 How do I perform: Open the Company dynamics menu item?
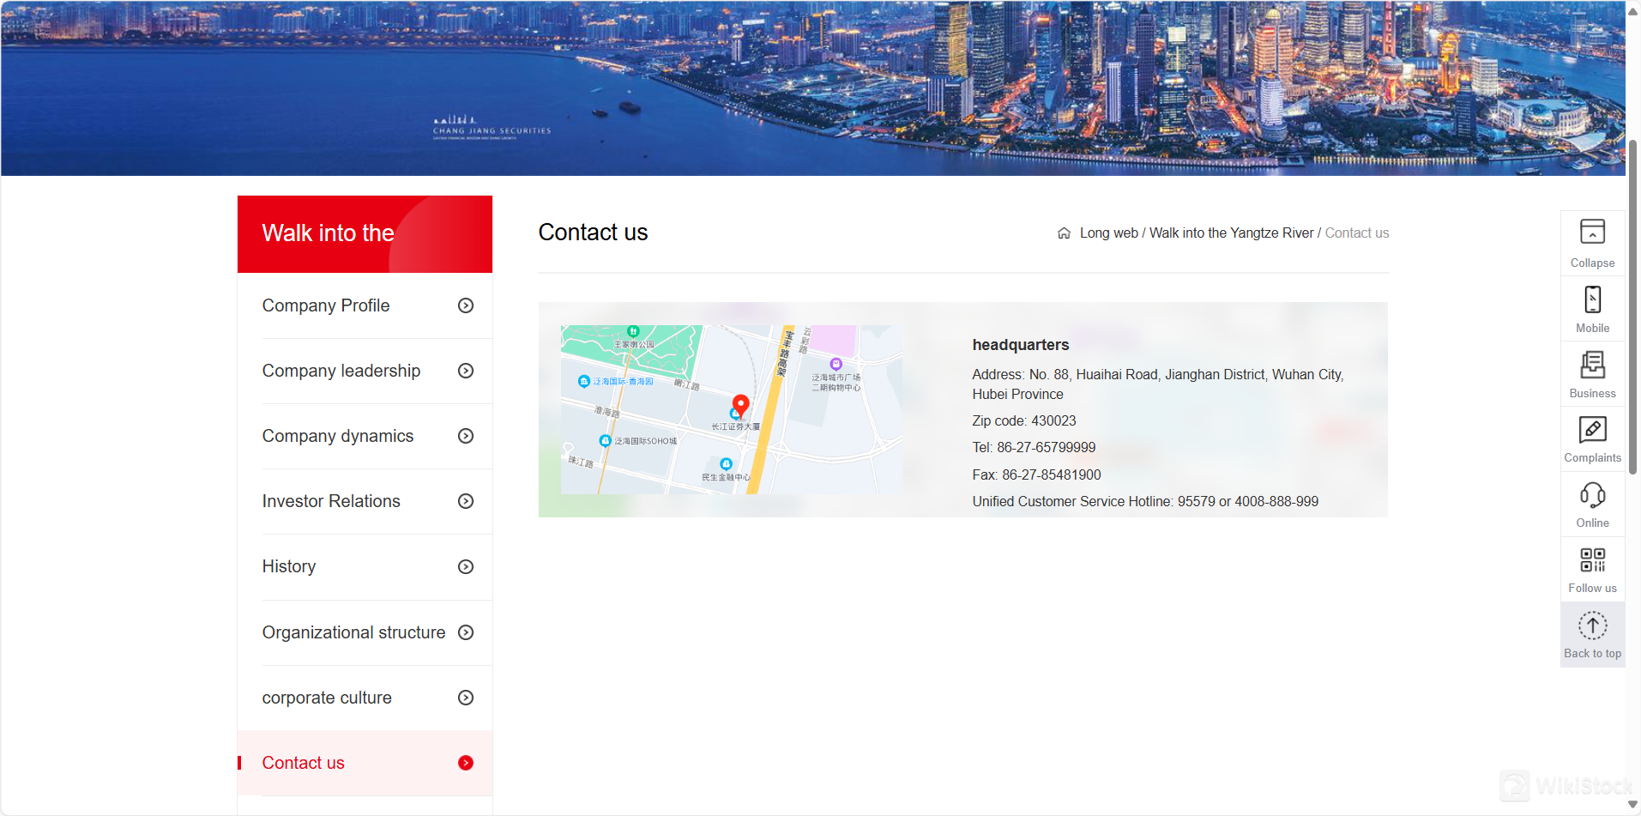[337, 436]
